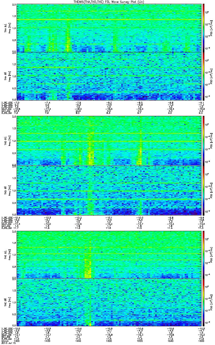215x345 pixels.
Task: Click the '1400' time tick label
Action: pyautogui.click(x=17, y=340)
